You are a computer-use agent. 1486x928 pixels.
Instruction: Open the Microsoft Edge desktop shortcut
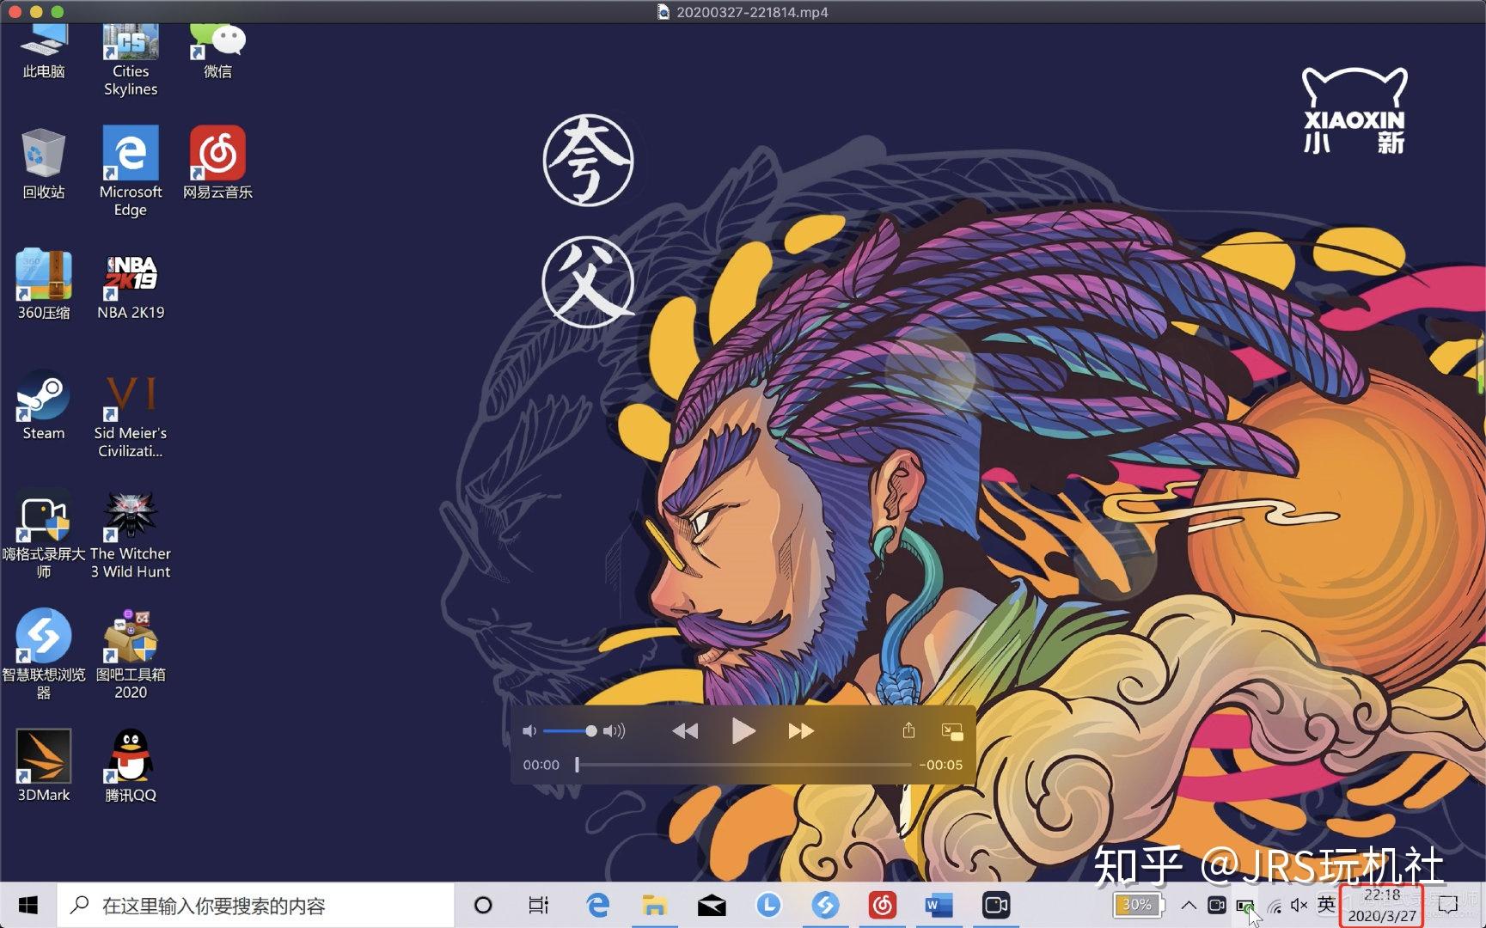(x=131, y=171)
